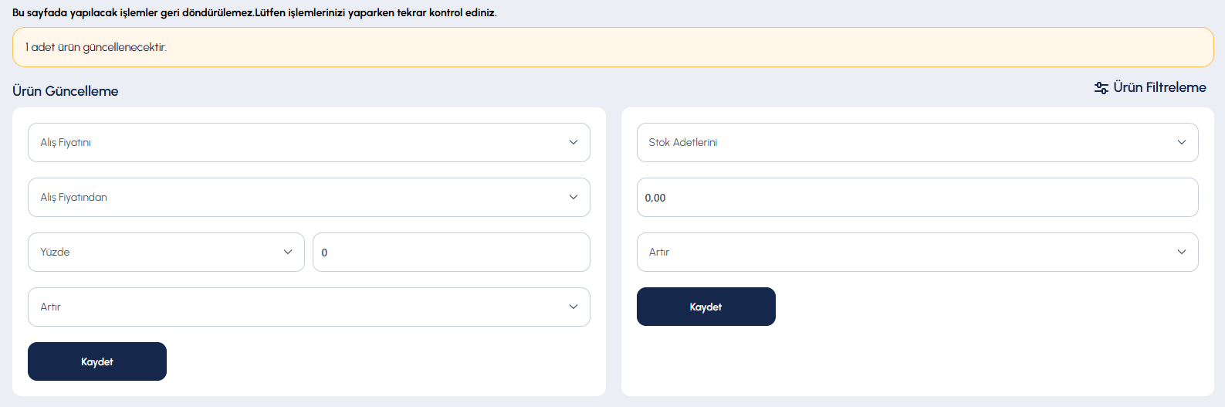Image resolution: width=1225 pixels, height=407 pixels.
Task: Click the stock amount field showing 0,00
Action: (917, 198)
